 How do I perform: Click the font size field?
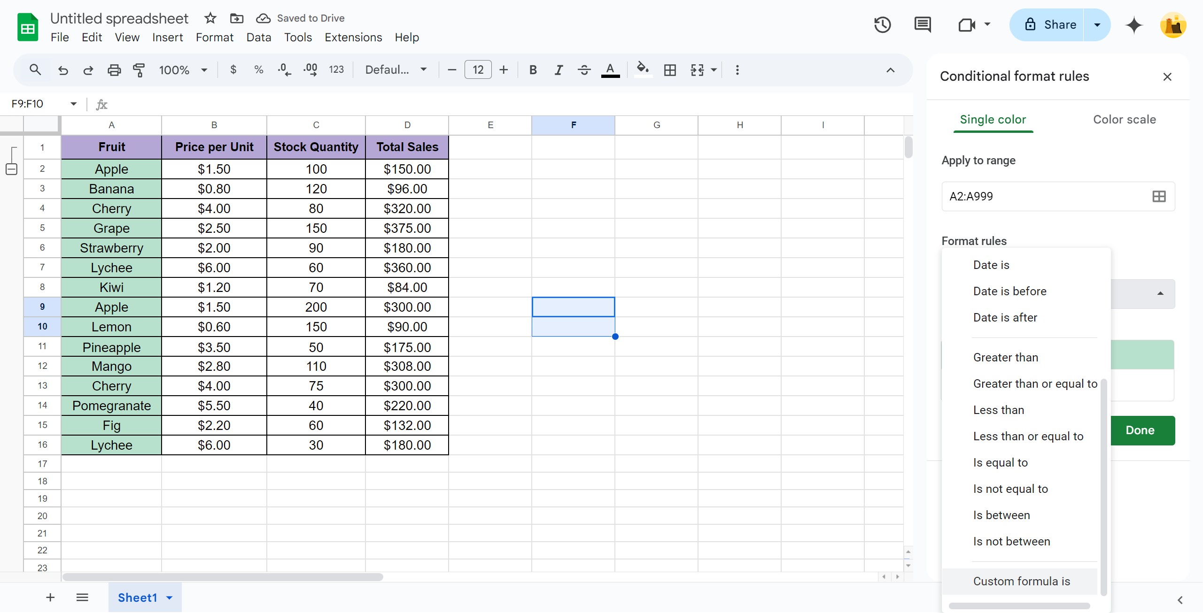point(478,70)
